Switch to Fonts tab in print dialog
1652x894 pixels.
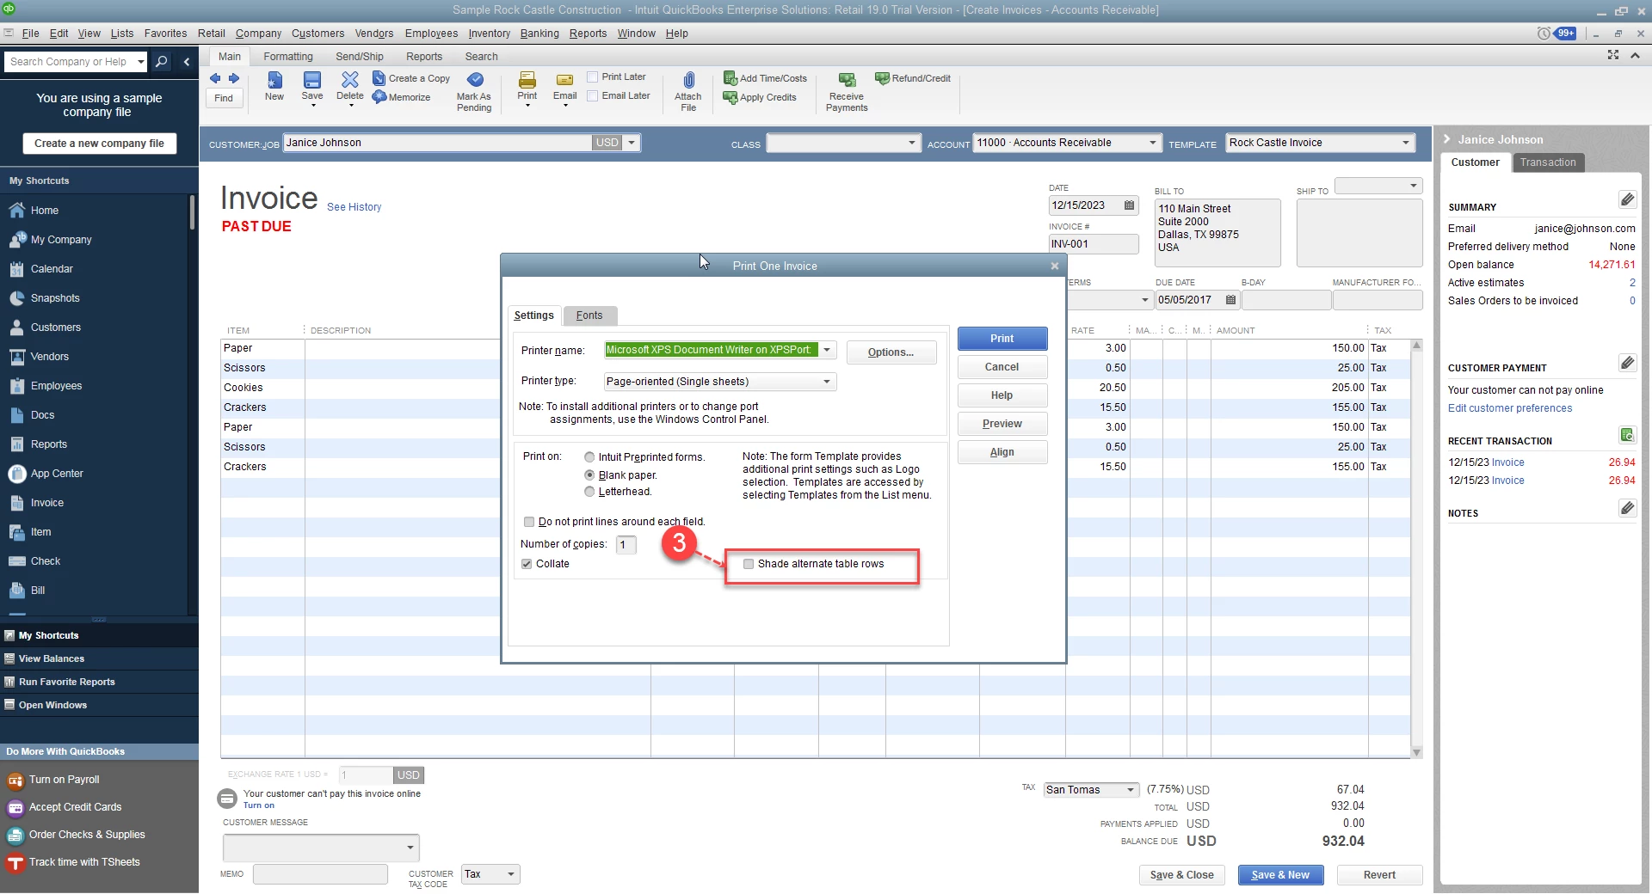(589, 315)
